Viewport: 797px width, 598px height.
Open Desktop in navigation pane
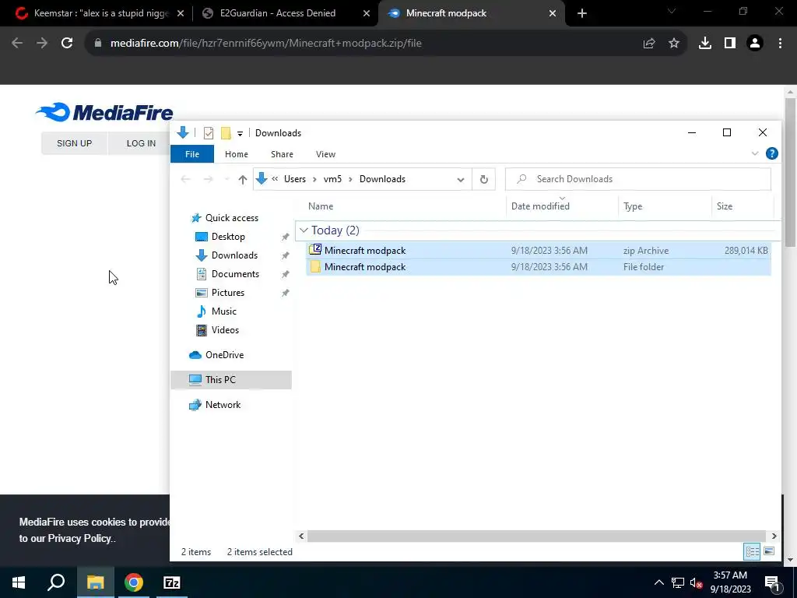coord(228,237)
